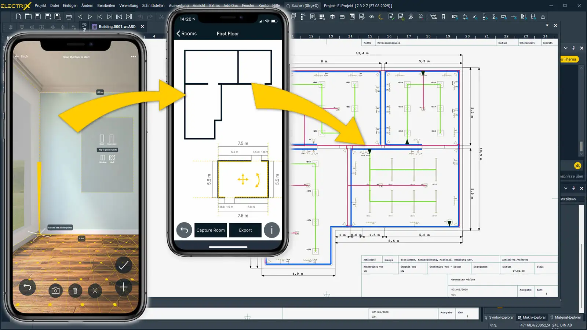Open the Projekt menu
This screenshot has height=330, width=587.
40,5
